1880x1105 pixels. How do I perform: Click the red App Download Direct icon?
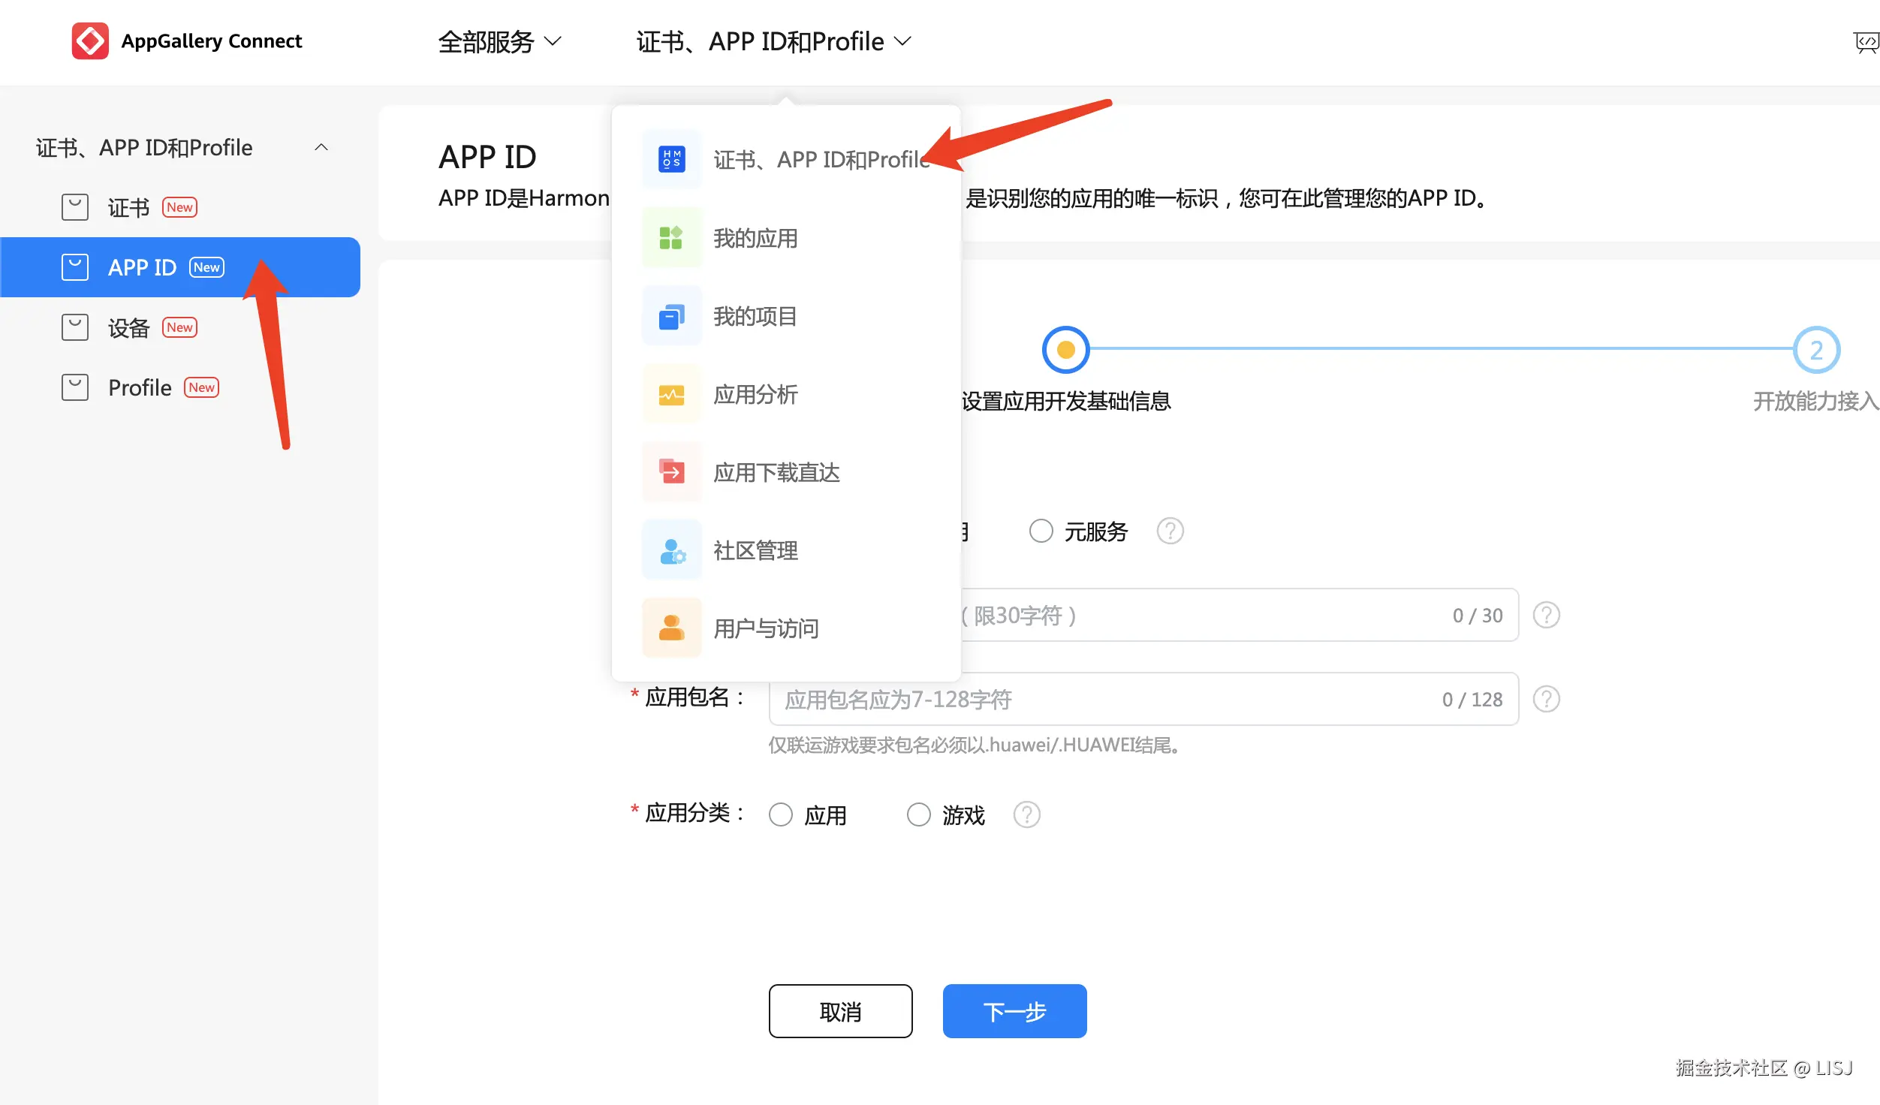(671, 472)
